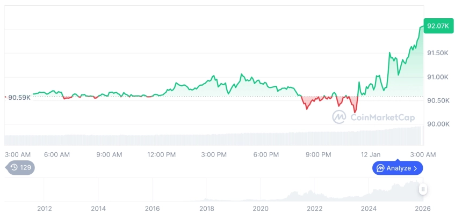
Task: Click the pause-style range handle icon
Action: (x=423, y=189)
